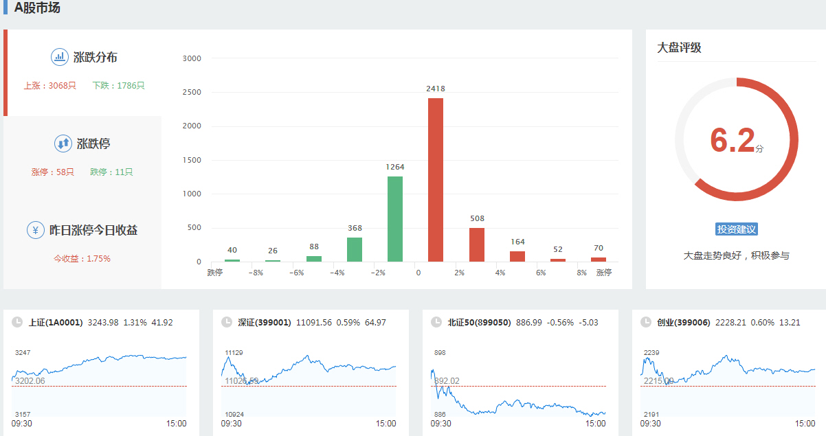This screenshot has width=826, height=436.
Task: Click the clock icon next to 深证(399001)
Action: (x=227, y=322)
